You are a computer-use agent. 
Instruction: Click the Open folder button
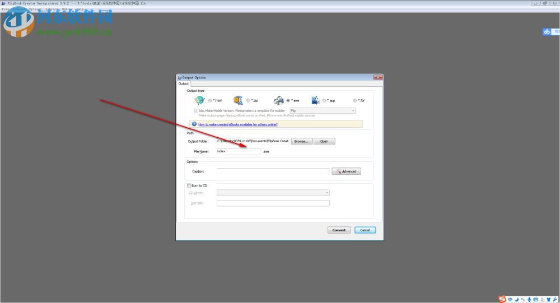coord(324,141)
